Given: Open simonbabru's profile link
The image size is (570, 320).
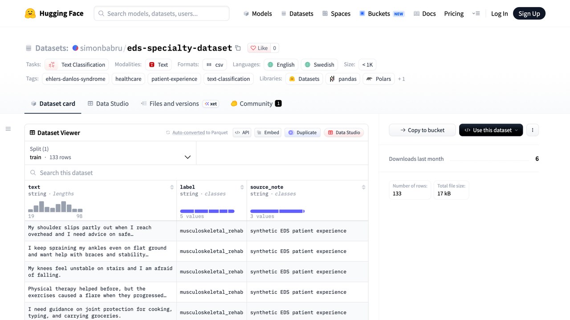Looking at the screenshot, I should [101, 48].
